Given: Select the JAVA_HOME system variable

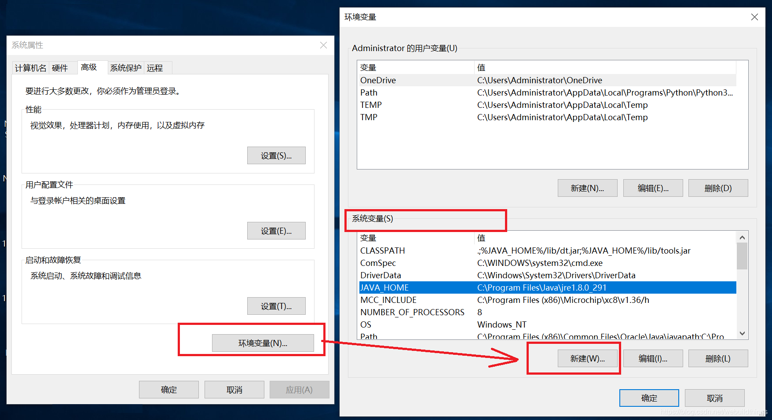Looking at the screenshot, I should (548, 287).
